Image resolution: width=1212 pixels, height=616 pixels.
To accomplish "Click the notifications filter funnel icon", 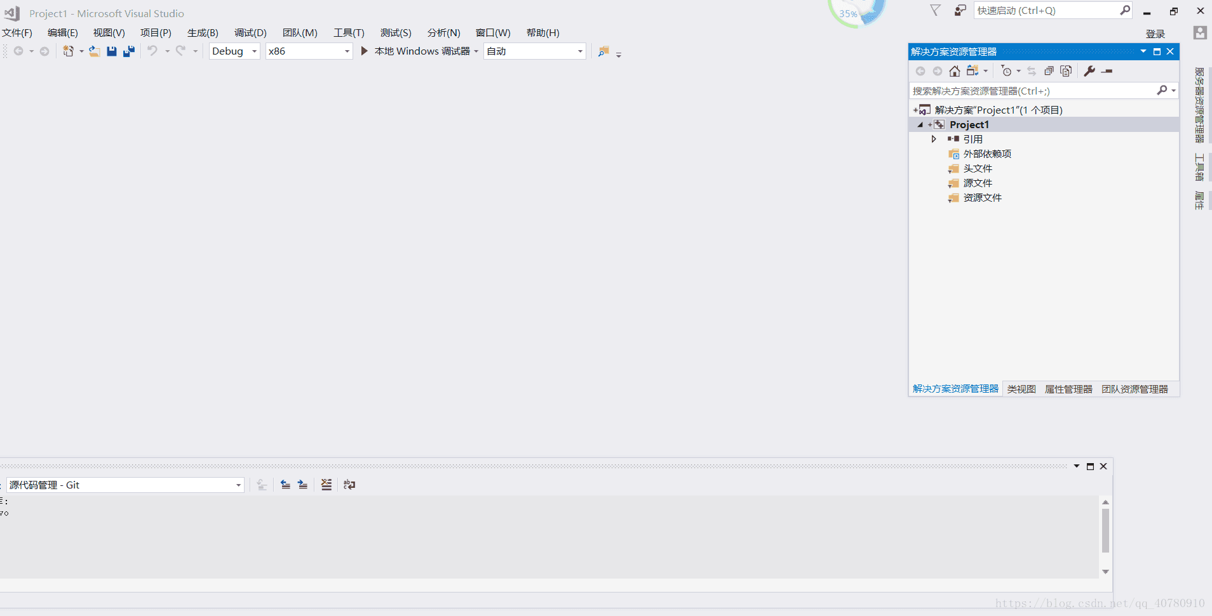I will point(936,10).
